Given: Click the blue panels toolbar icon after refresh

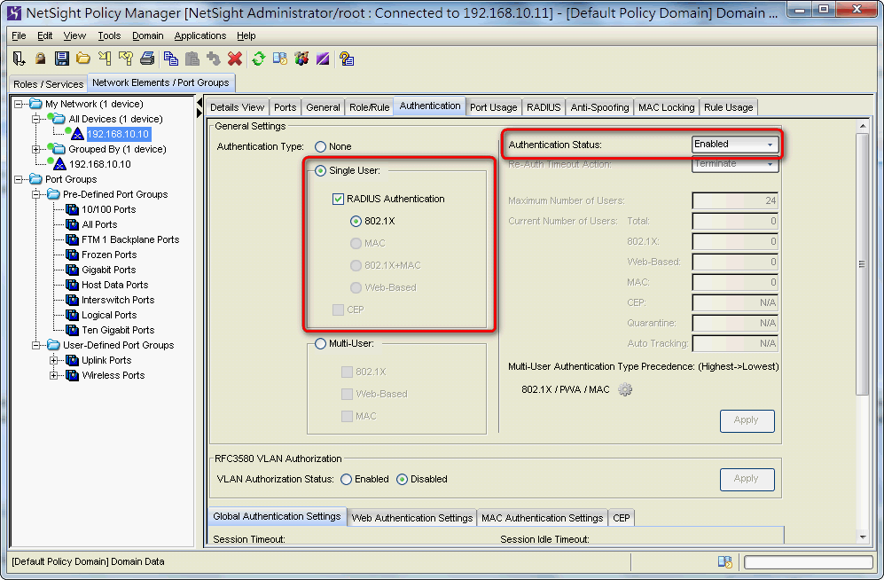Looking at the screenshot, I should coord(280,59).
